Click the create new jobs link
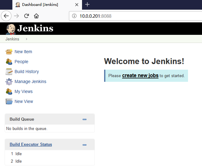202x167 pixels. point(140,76)
